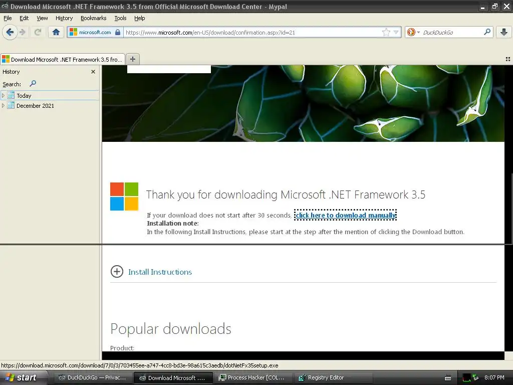Expand the December 2021 history folder
This screenshot has height=385, width=513.
tap(4, 105)
